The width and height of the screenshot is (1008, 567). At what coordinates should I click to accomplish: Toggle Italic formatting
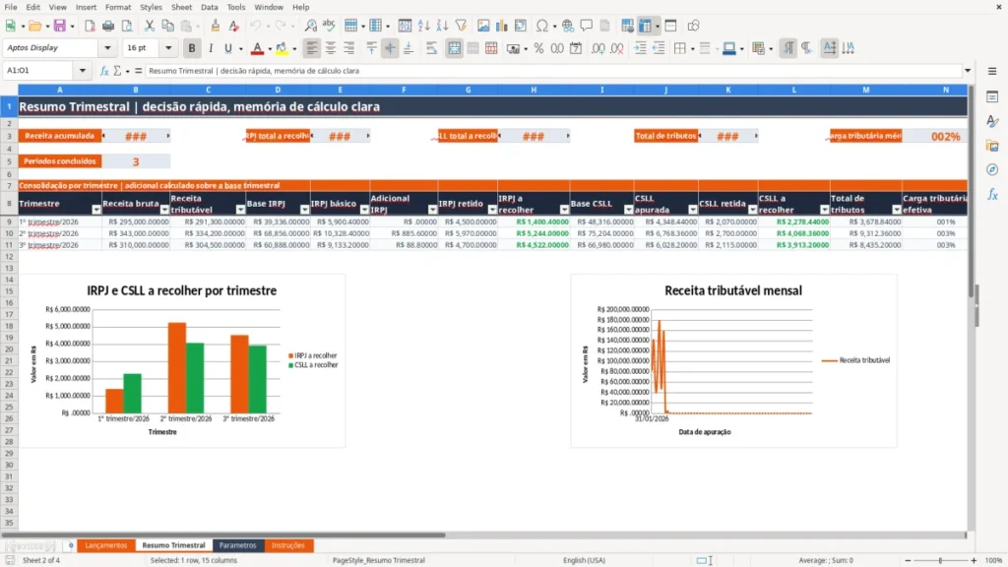click(x=211, y=48)
